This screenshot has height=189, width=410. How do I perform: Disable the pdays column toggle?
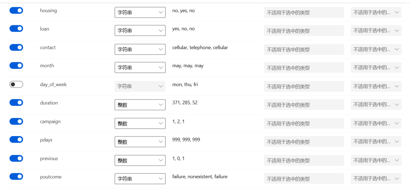click(x=16, y=139)
